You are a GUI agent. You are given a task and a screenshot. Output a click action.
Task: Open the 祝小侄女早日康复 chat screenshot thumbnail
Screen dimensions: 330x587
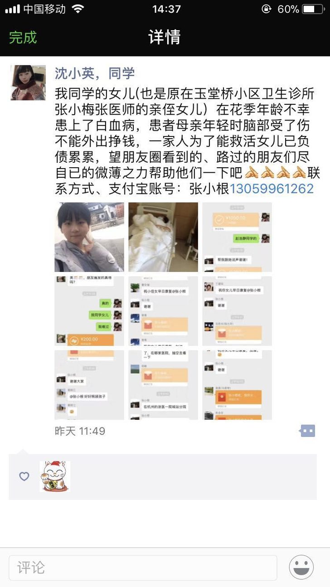click(163, 311)
